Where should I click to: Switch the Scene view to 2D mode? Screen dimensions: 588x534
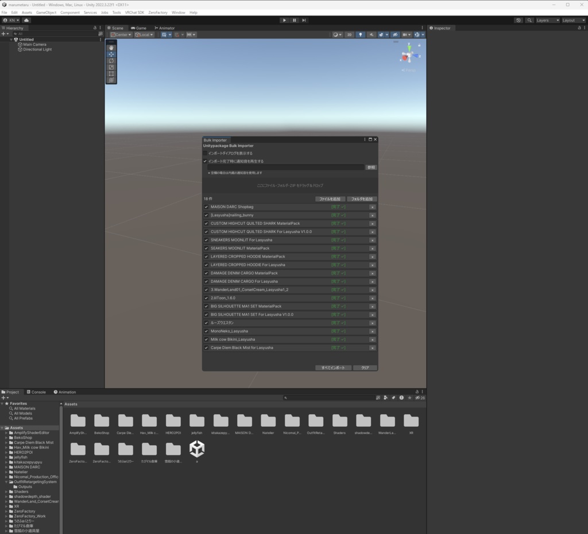[x=349, y=34]
